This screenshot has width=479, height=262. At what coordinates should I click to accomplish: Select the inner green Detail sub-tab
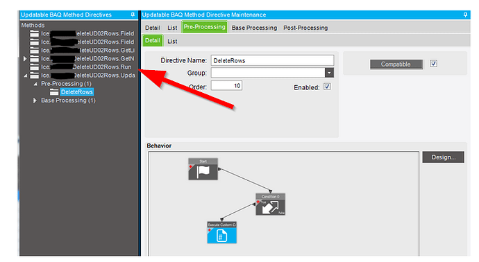click(x=153, y=40)
